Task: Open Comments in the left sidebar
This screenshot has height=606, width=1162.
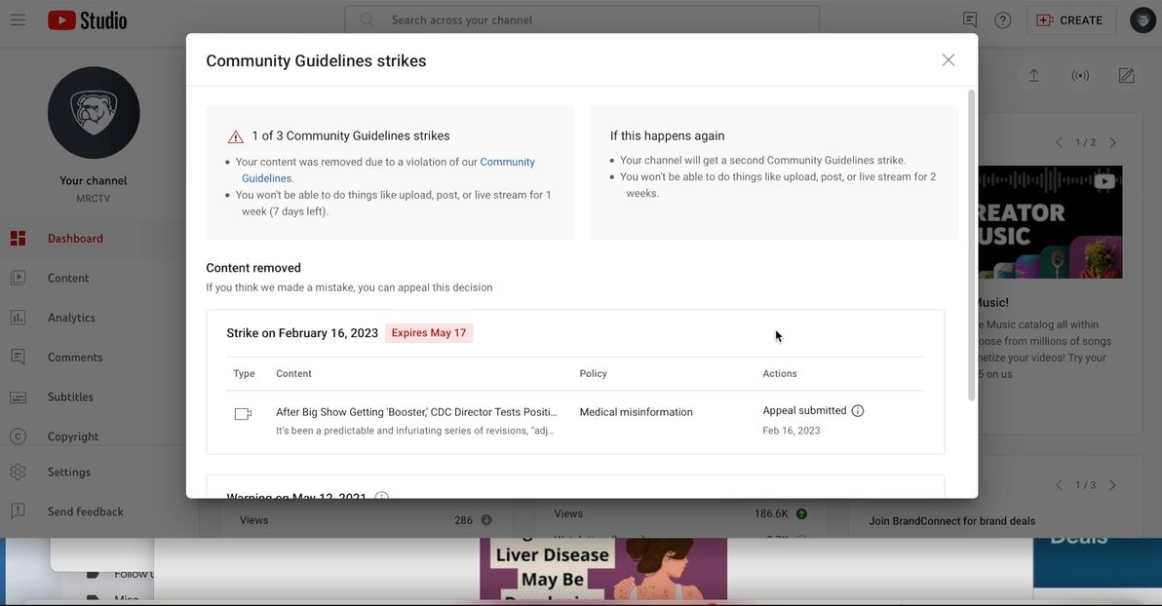Action: click(75, 358)
